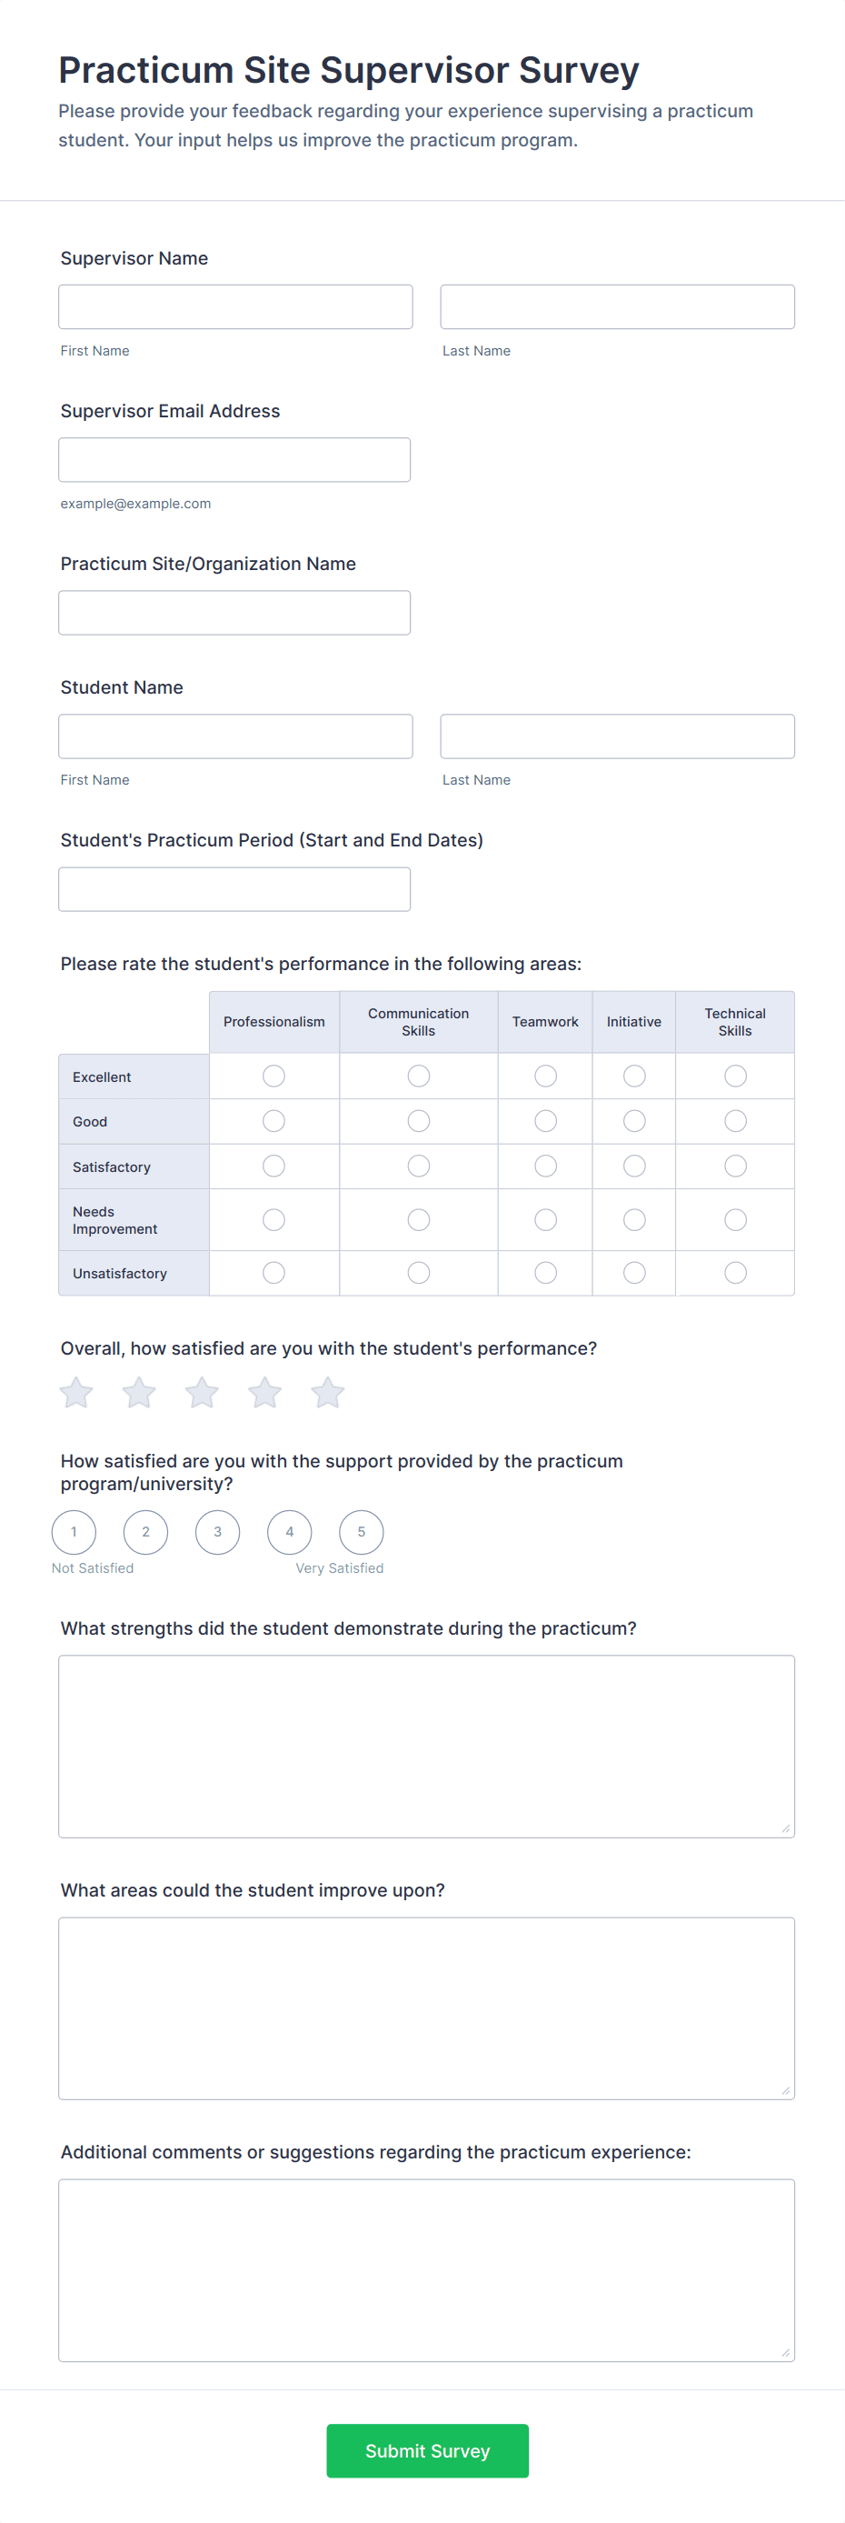Image resolution: width=845 pixels, height=2523 pixels.
Task: Mark Teamwork as Good
Action: 545,1120
